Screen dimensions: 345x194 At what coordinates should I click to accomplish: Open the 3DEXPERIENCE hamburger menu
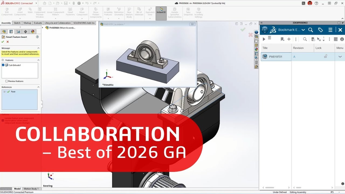330,30
